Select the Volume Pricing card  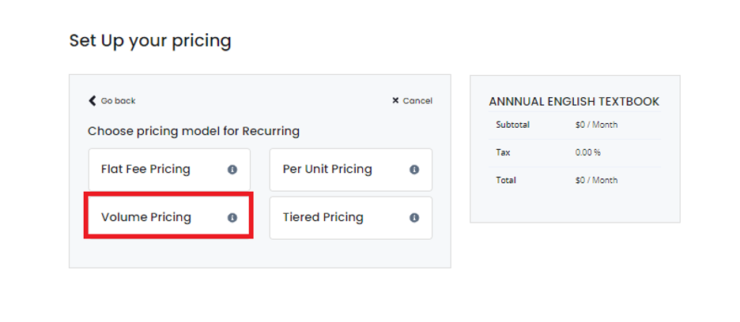point(169,217)
